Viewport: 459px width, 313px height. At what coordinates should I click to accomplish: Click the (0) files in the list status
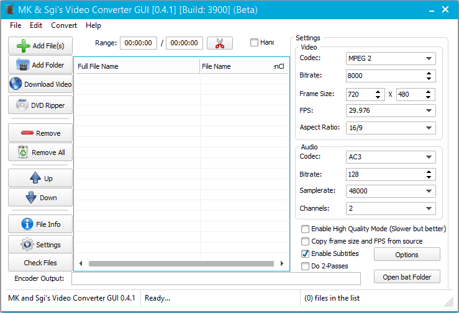tap(332, 298)
